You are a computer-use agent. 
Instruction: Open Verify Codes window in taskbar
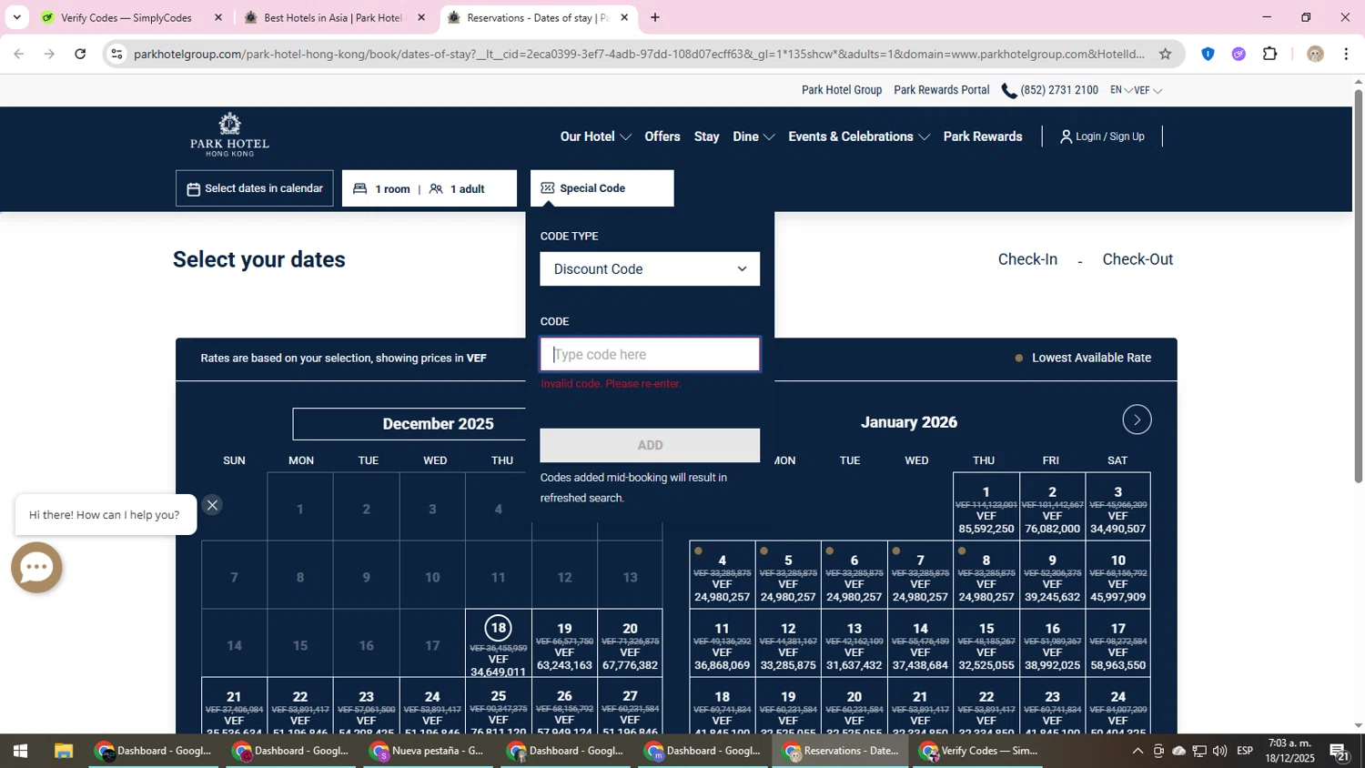tap(978, 751)
